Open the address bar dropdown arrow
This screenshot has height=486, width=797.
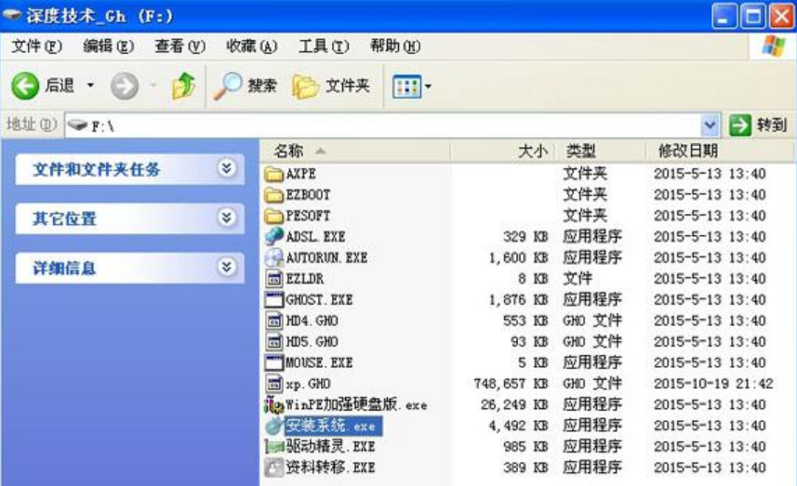711,125
